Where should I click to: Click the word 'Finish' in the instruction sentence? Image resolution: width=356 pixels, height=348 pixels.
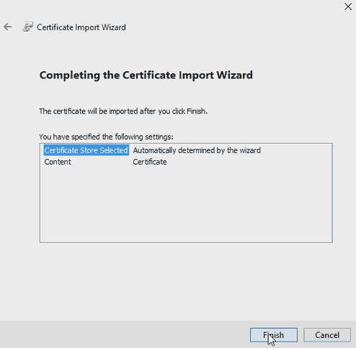click(196, 111)
